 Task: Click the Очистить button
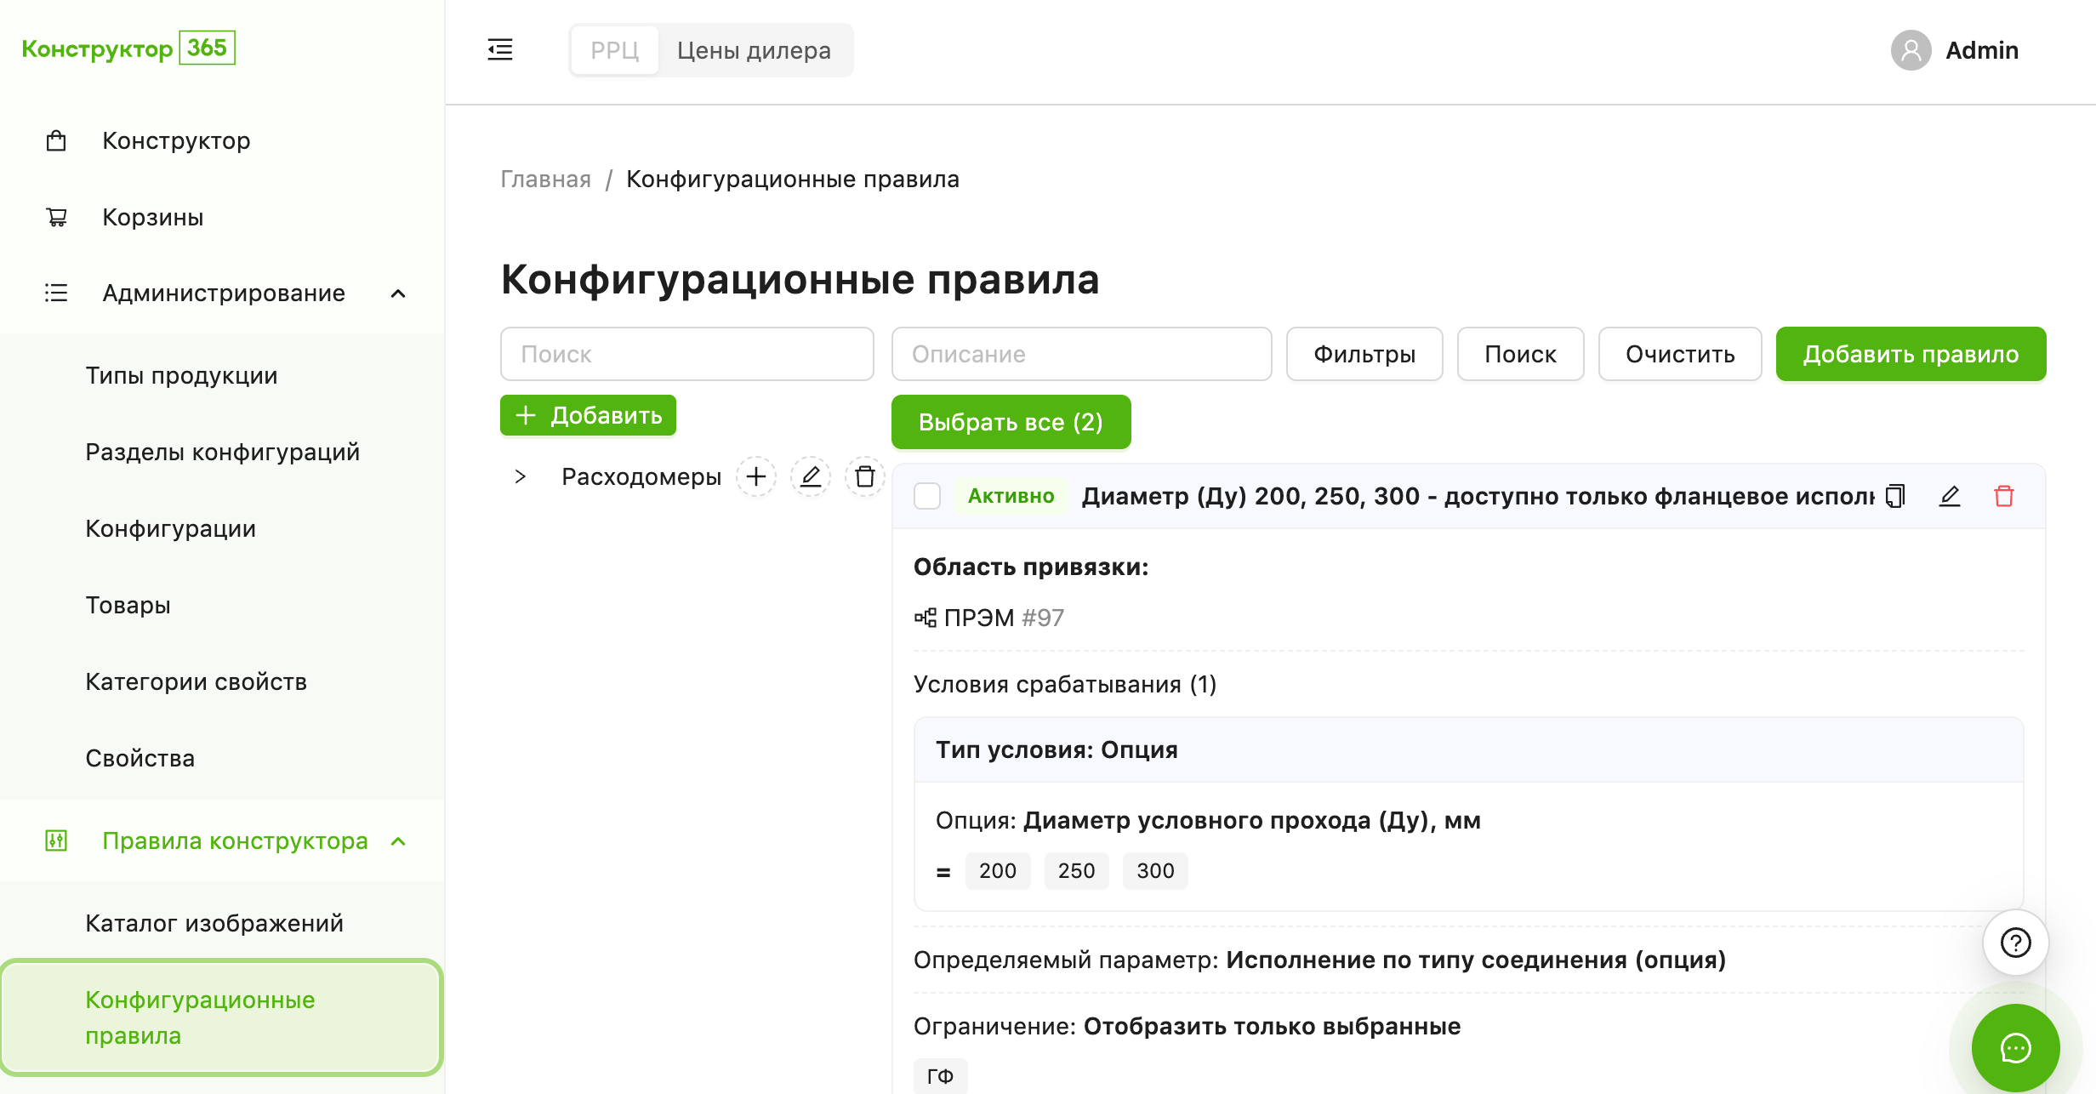click(x=1680, y=354)
